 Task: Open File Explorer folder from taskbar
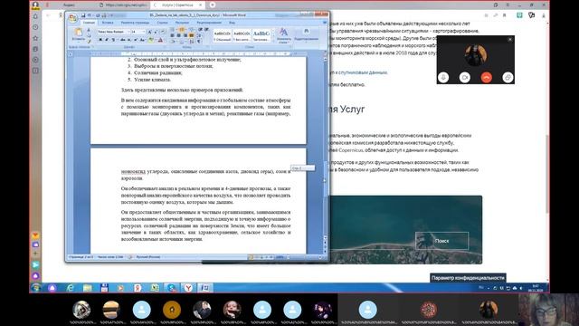click(87, 288)
